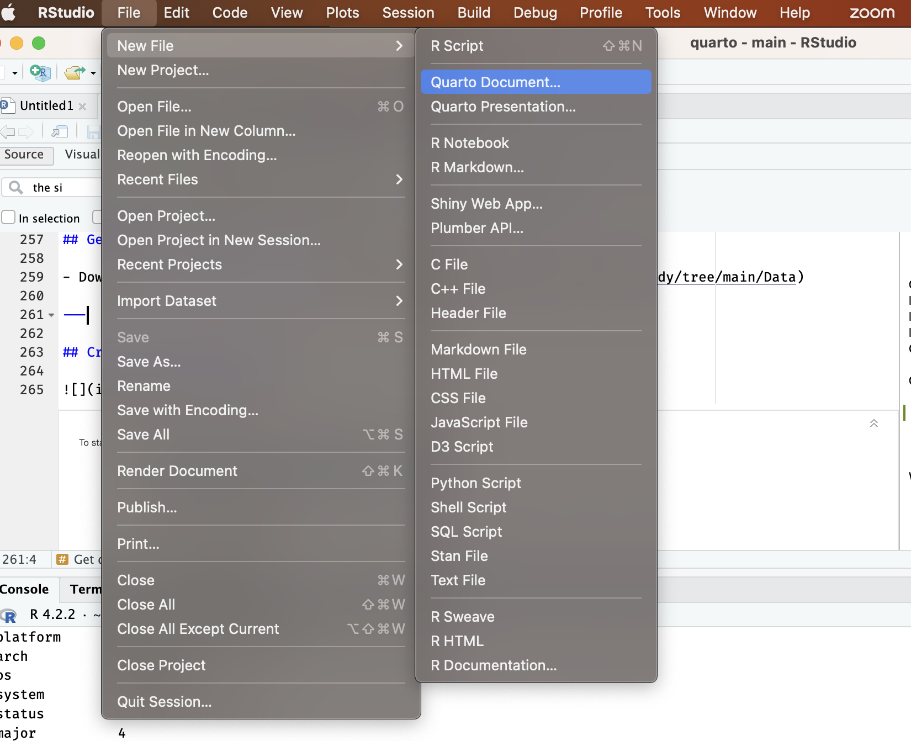This screenshot has width=911, height=741.
Task: Click Render Document in the File menu
Action: [177, 471]
